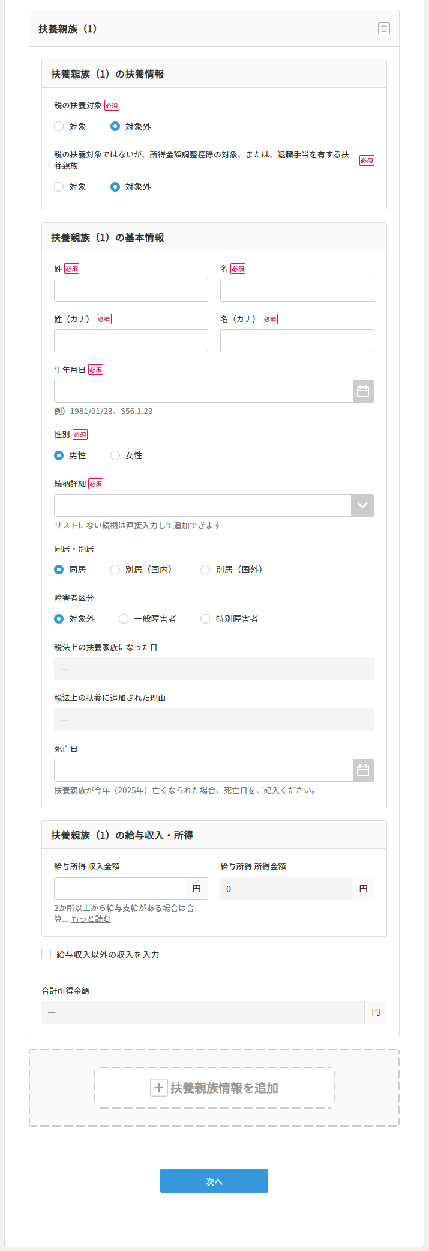Select 対象 for 所得金額調整控除 question
This screenshot has width=429, height=1251.
pyautogui.click(x=59, y=187)
